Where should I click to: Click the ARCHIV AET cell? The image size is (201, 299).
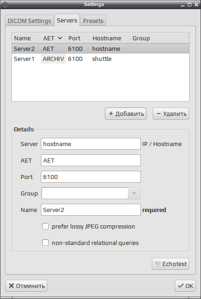point(53,59)
